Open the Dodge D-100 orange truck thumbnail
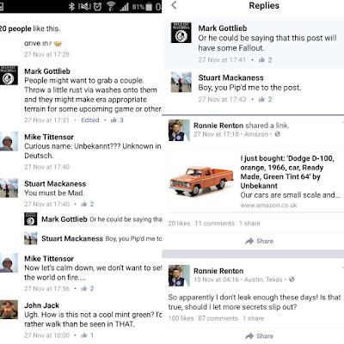This screenshot has width=344, height=344. (202, 181)
